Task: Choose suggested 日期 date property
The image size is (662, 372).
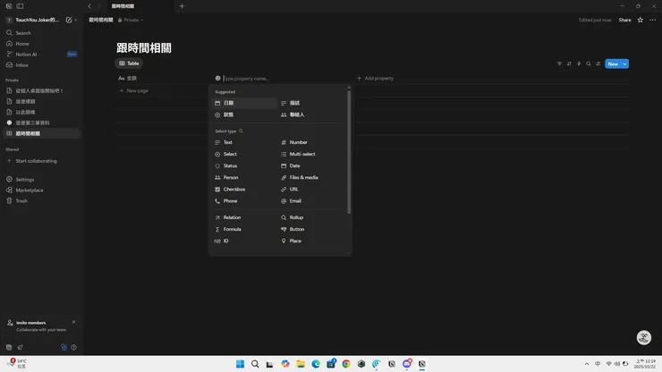Action: [x=244, y=103]
